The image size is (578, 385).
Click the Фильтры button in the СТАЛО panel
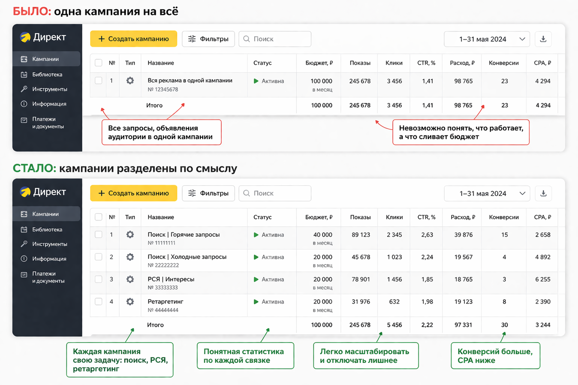tap(208, 193)
